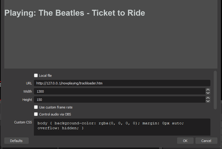Confirm with the OK button
Viewport: 222px width, 149px height.
185,141
